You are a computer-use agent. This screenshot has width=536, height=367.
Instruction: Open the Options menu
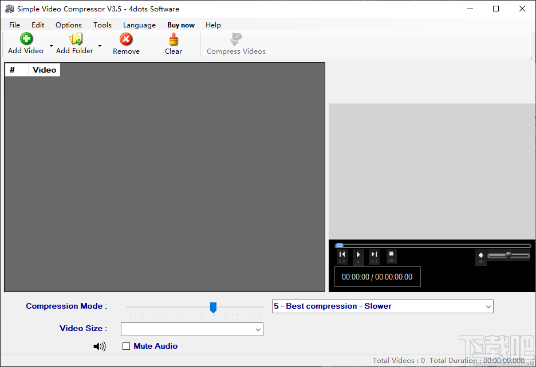(69, 25)
